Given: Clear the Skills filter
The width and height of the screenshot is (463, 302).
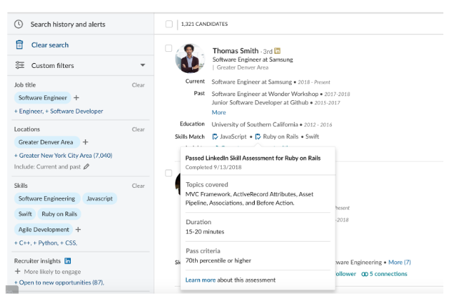Looking at the screenshot, I should click(138, 186).
